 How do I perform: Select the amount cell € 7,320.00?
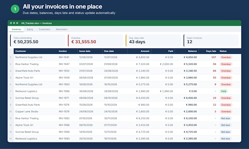142,64
